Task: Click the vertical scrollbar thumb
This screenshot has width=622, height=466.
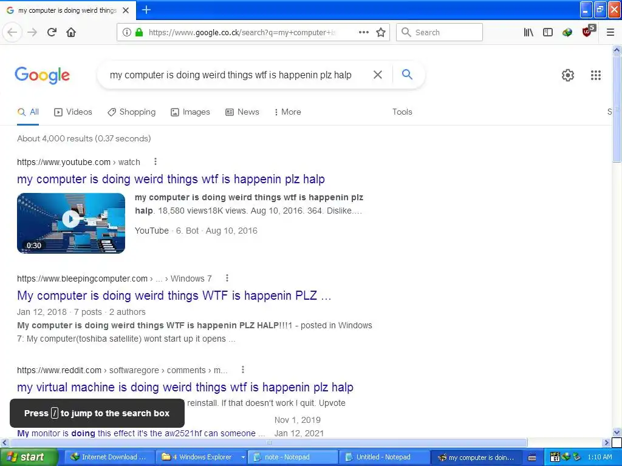Action: [617, 109]
